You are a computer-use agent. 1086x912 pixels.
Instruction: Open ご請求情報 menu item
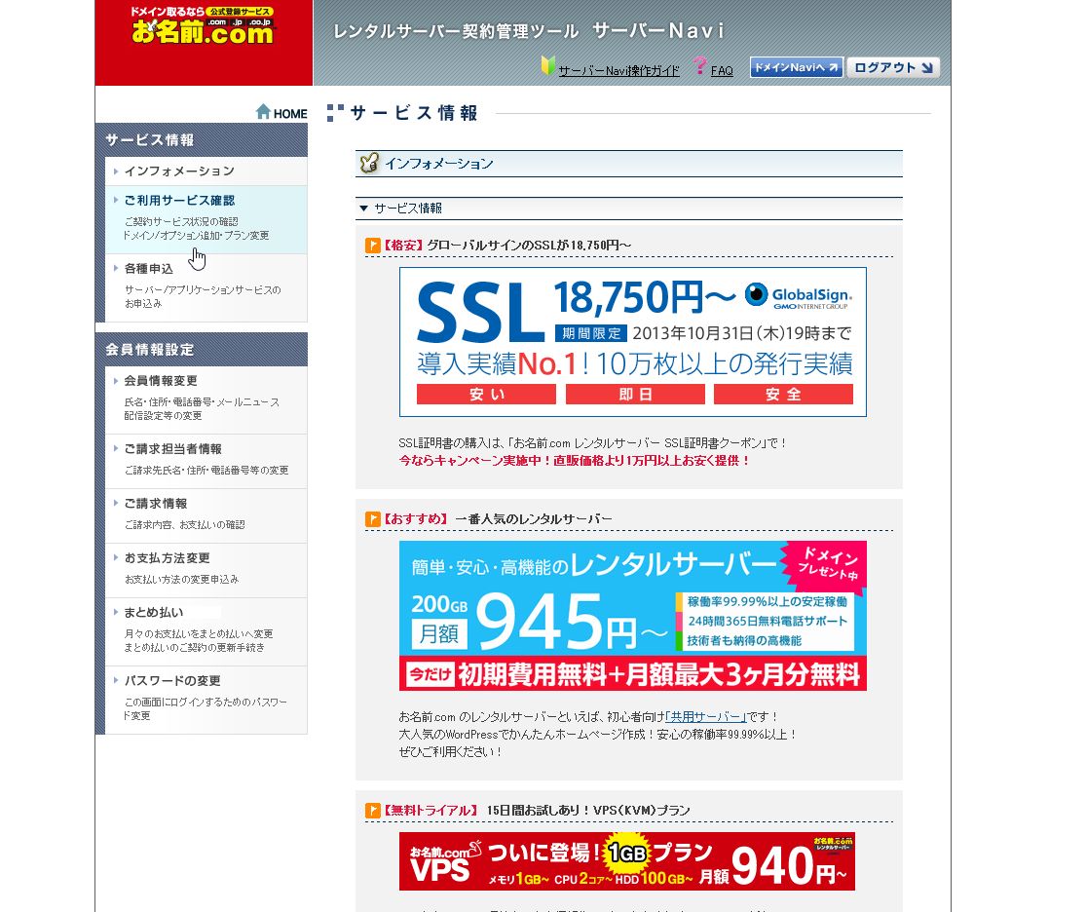206,515
